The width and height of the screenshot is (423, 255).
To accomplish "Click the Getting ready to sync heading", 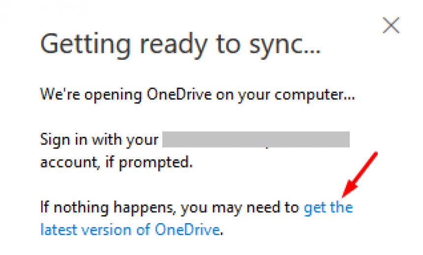I will 180,45.
